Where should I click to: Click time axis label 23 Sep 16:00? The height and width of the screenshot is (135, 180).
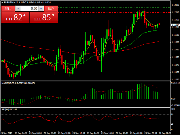(107, 133)
